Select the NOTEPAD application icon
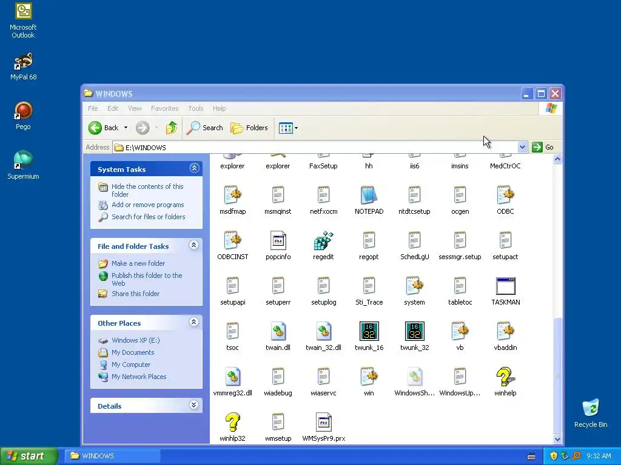The width and height of the screenshot is (621, 465). coord(369,196)
